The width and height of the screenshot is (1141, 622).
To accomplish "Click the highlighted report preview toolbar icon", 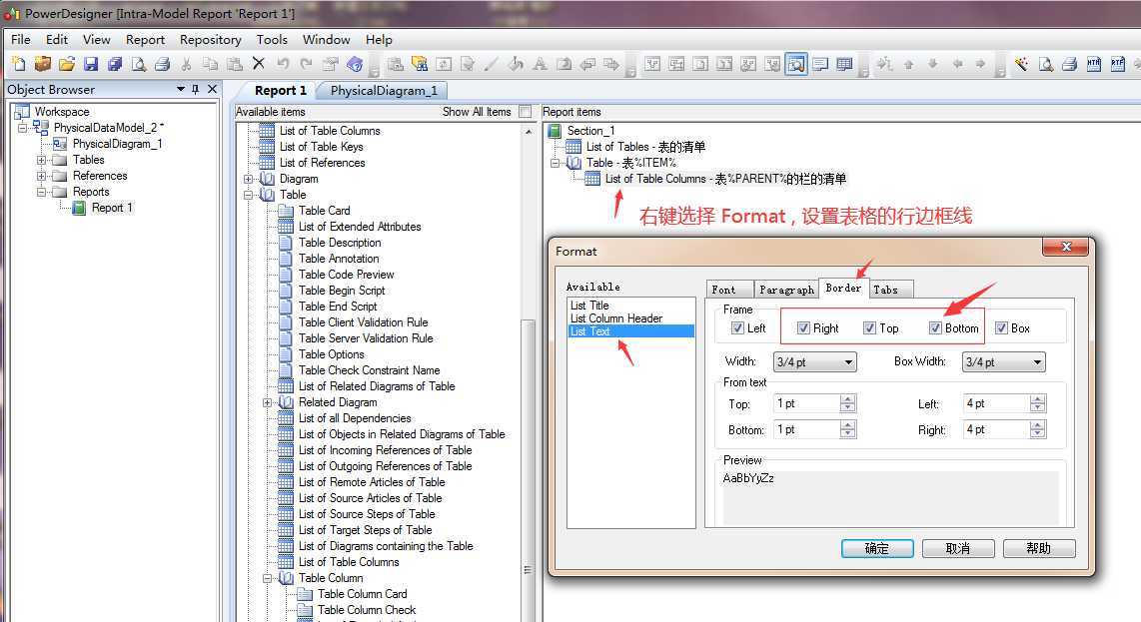I will click(796, 64).
